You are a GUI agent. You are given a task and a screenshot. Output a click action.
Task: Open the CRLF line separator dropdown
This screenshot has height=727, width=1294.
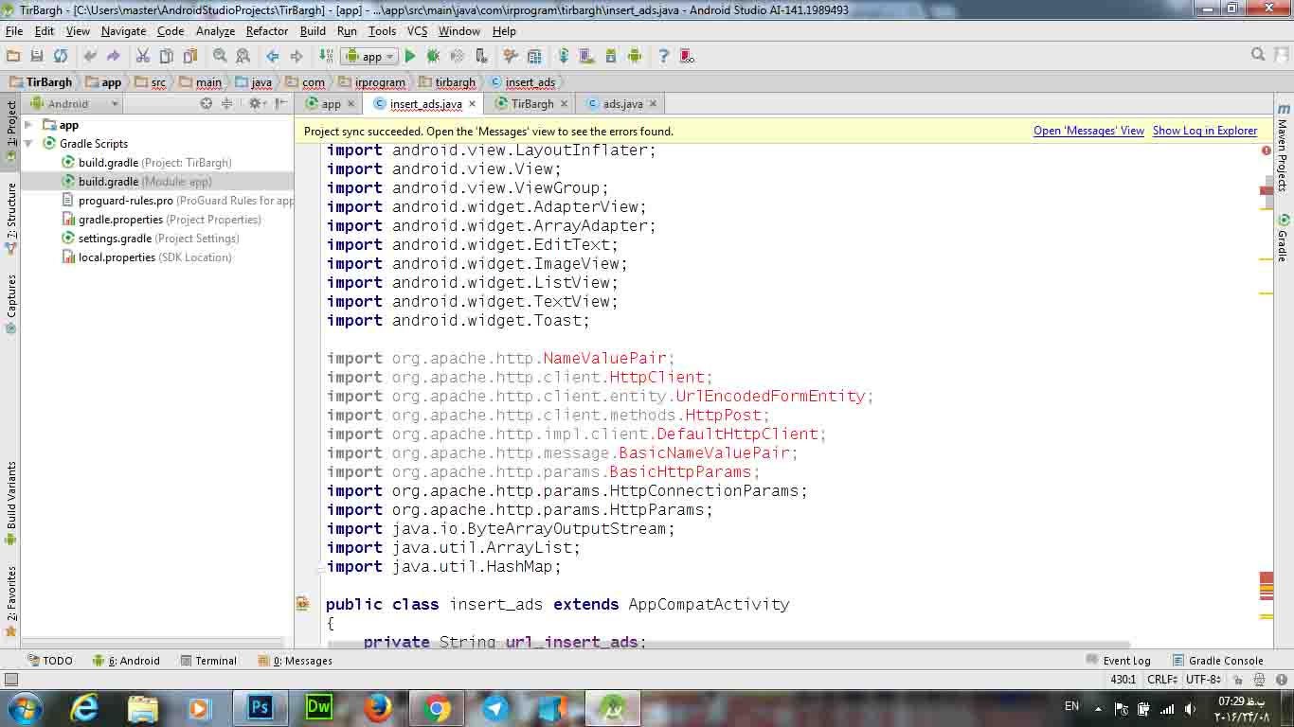(1162, 680)
